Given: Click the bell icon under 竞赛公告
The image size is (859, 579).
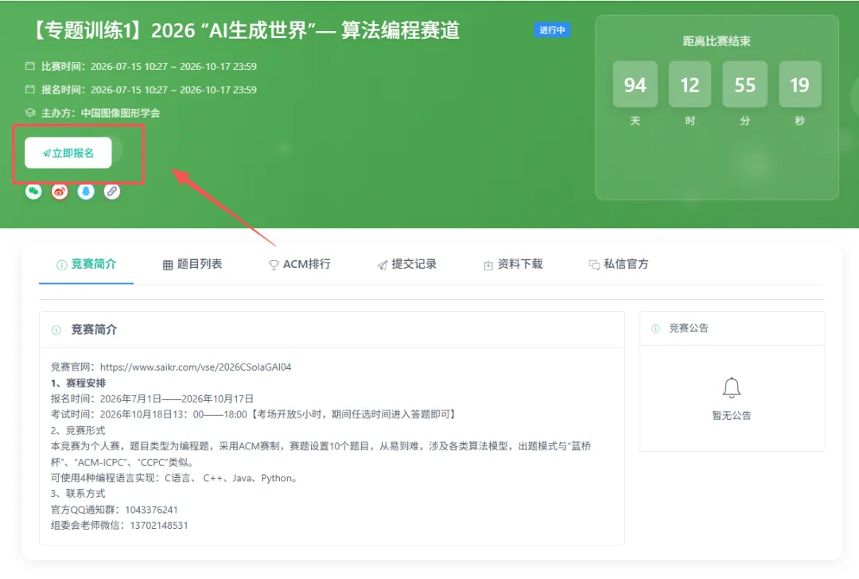Looking at the screenshot, I should pyautogui.click(x=732, y=388).
